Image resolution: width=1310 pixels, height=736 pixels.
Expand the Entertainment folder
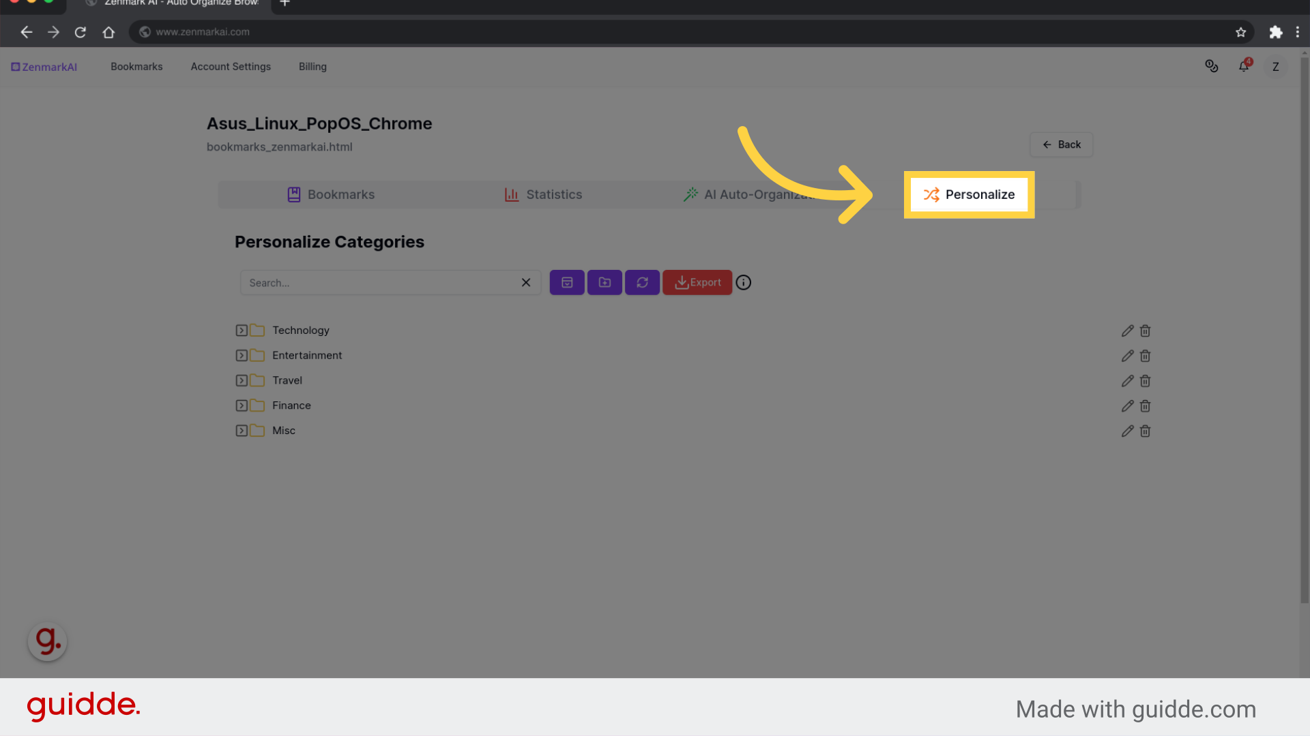coord(242,356)
